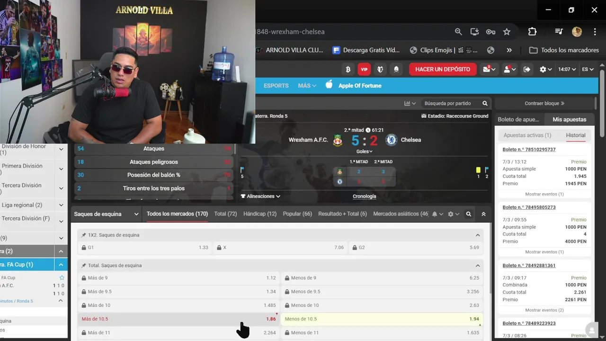Switch to the Resultado + Total (6) tab
Screen dimensions: 606x341
pos(342,214)
